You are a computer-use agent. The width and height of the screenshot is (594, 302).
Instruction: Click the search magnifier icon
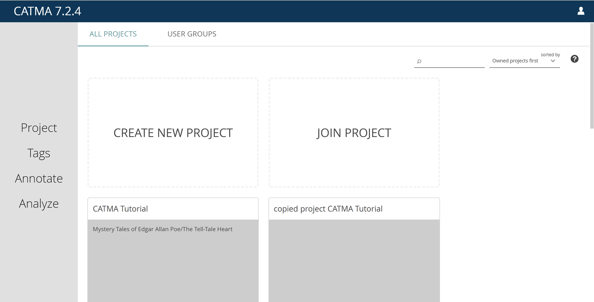coord(419,61)
